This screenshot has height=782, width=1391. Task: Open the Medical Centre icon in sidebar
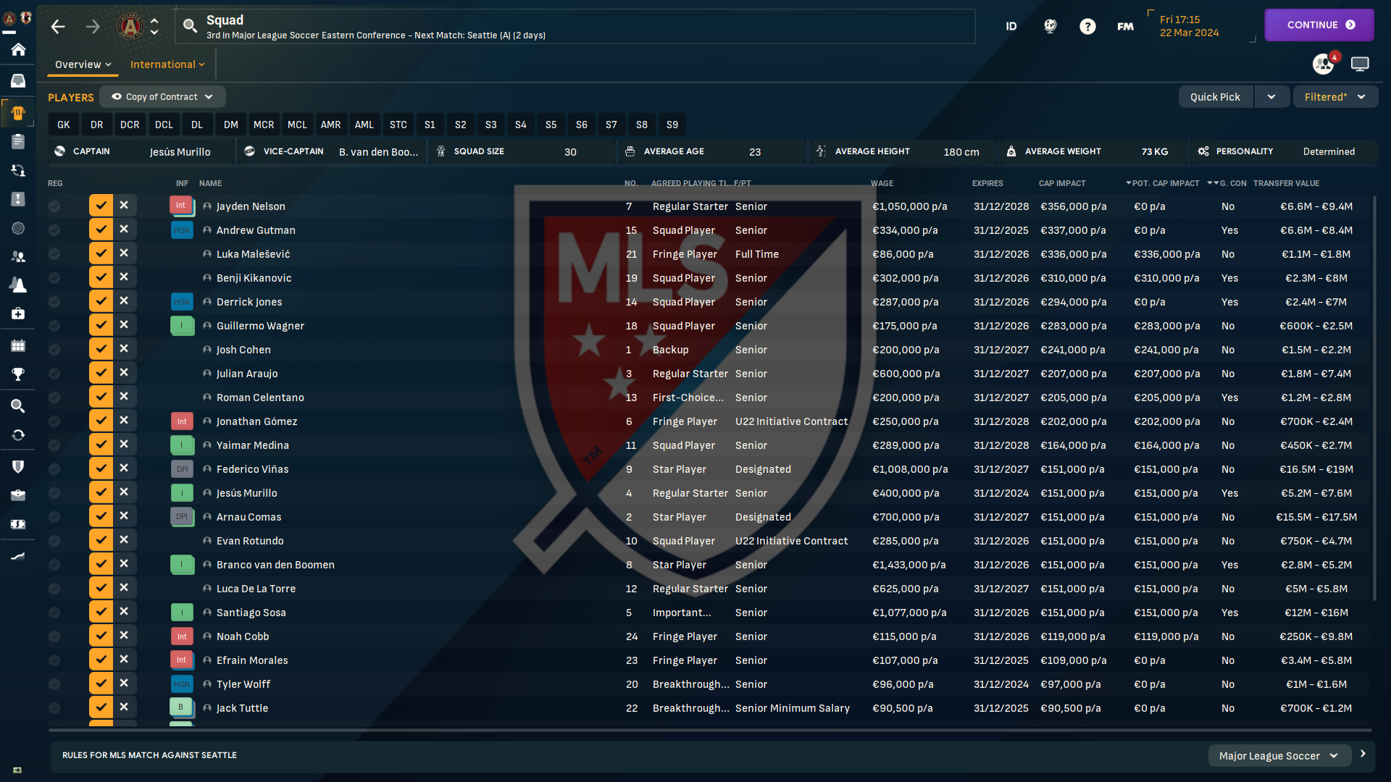(x=18, y=314)
